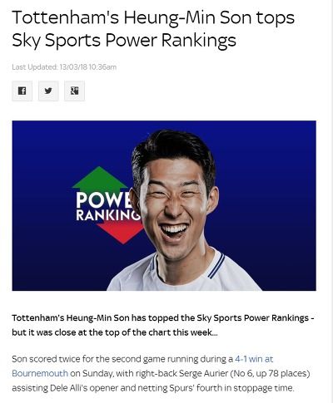Open the "4-1 win at" link
The height and width of the screenshot is (403, 333).
(x=254, y=359)
